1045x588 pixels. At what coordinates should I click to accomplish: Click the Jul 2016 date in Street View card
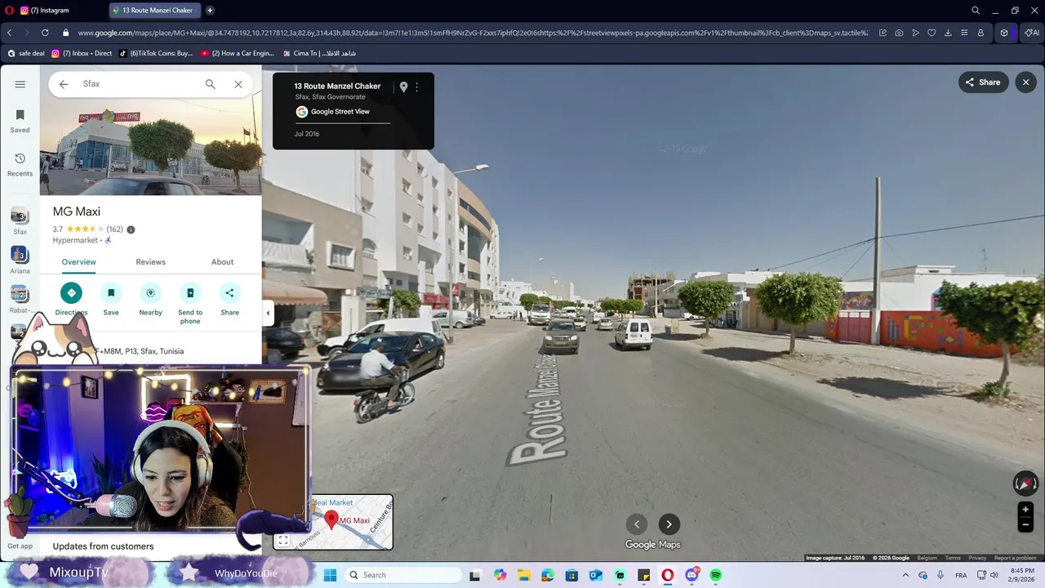(x=307, y=134)
